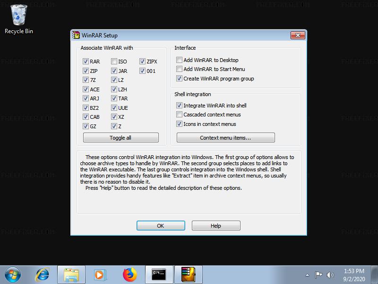Enable the ISO association checkbox
Viewport: 378px width, 284px height.
(x=114, y=62)
